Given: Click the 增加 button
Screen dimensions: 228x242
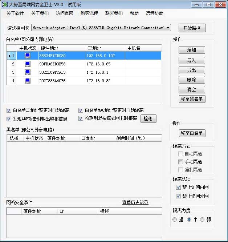Looking at the screenshot, I should coord(192,50).
